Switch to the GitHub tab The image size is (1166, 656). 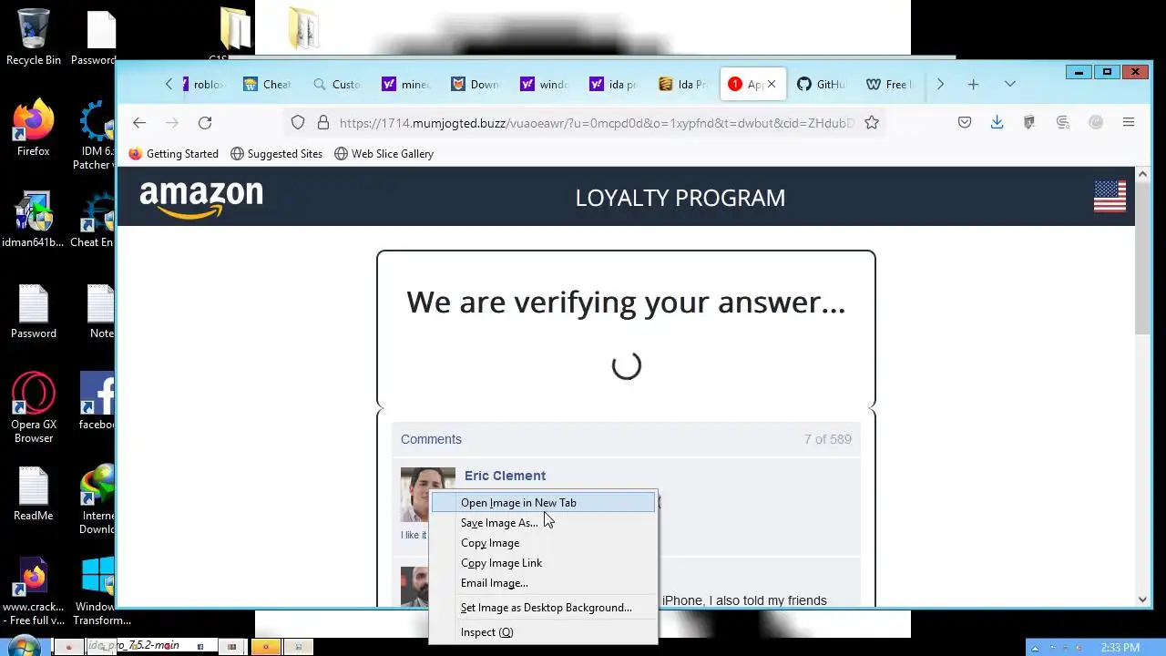pos(822,84)
